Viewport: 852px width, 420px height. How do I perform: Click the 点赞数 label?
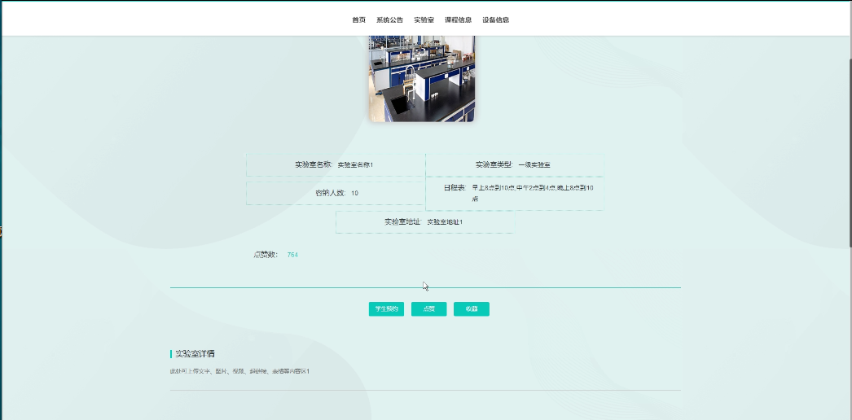pos(266,255)
